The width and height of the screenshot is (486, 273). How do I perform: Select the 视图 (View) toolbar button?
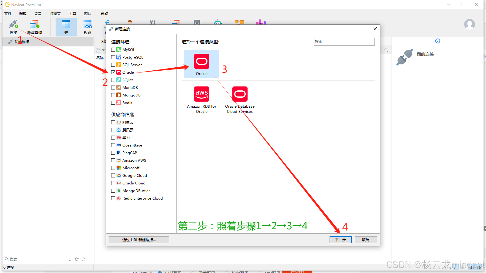[87, 27]
